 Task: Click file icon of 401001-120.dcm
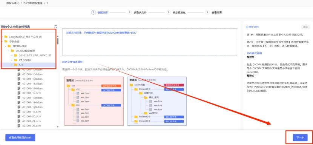pos(19,97)
